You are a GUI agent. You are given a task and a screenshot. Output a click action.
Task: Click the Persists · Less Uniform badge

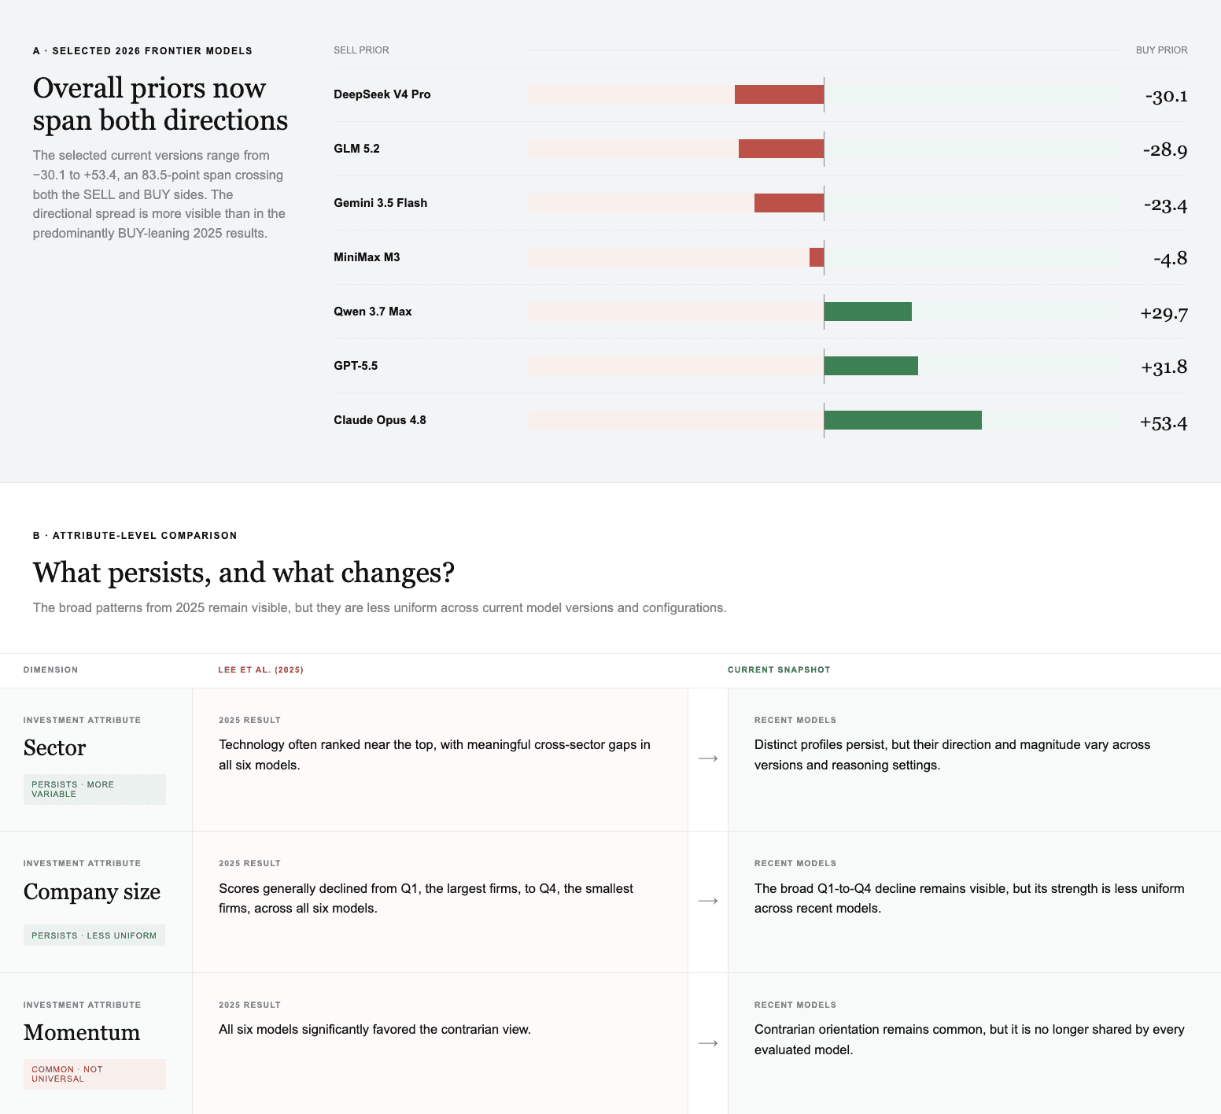94,935
